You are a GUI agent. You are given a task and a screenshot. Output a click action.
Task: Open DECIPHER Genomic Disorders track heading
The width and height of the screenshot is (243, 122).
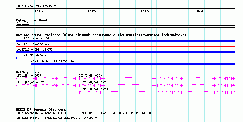point(41,109)
